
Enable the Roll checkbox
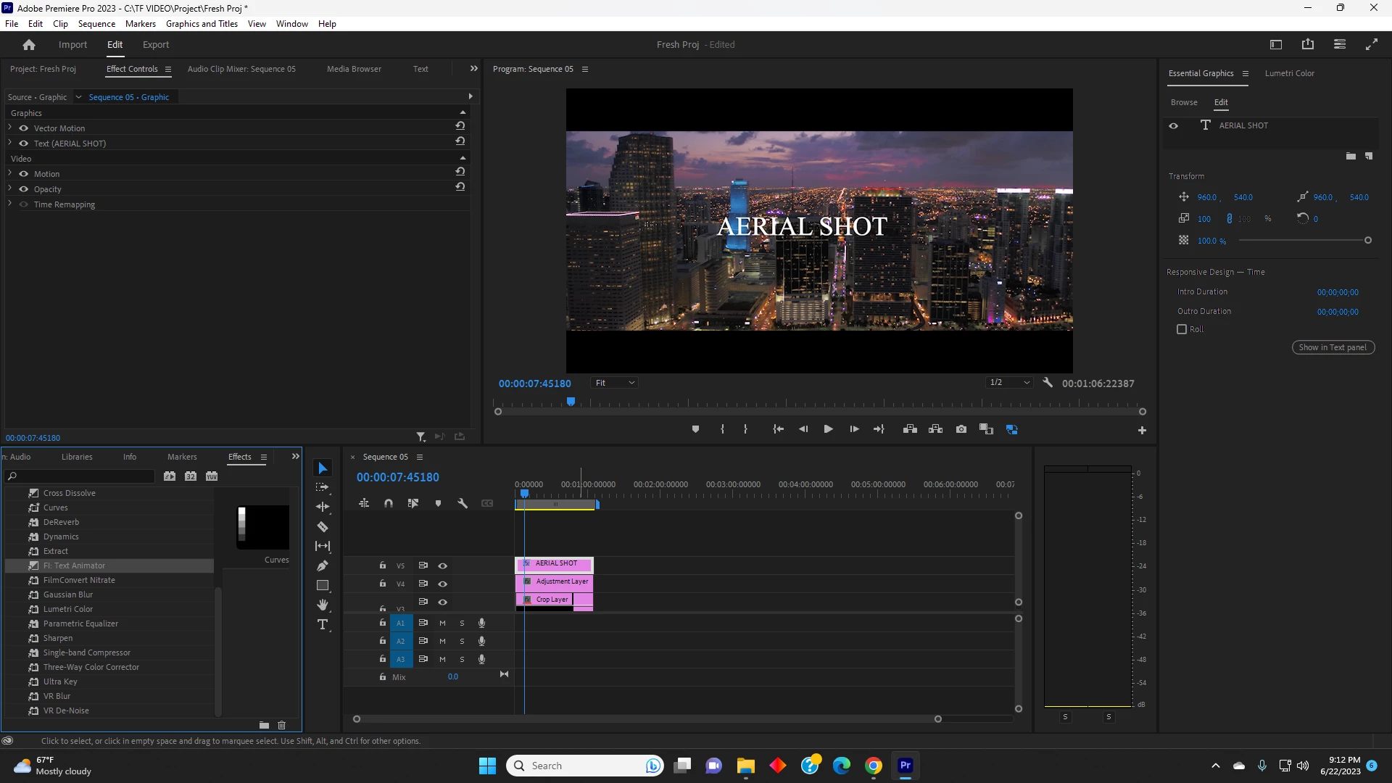point(1182,329)
